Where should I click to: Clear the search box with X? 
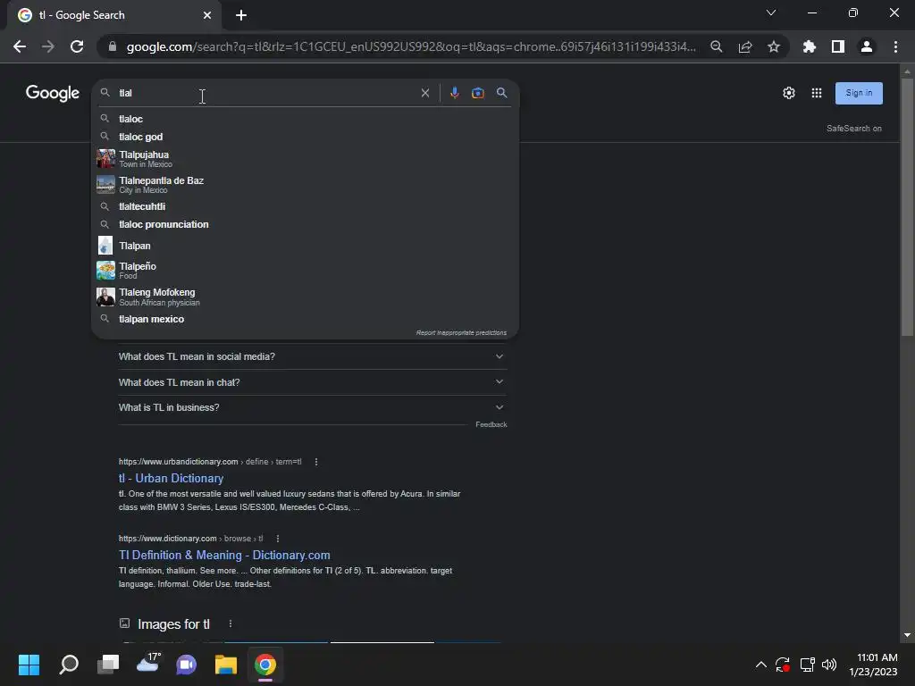click(x=425, y=93)
